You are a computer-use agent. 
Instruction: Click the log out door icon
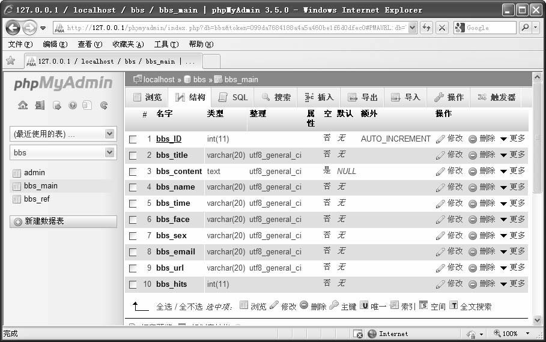click(x=40, y=105)
